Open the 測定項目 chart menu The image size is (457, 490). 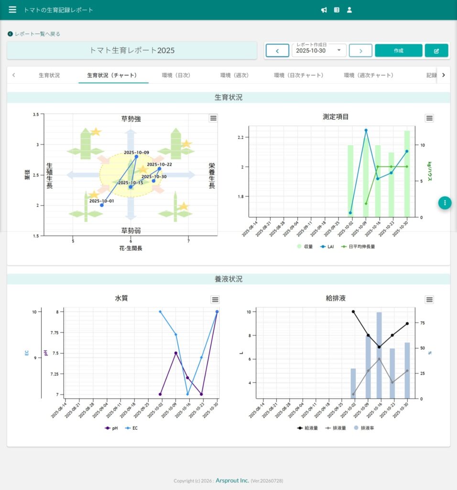coord(429,118)
